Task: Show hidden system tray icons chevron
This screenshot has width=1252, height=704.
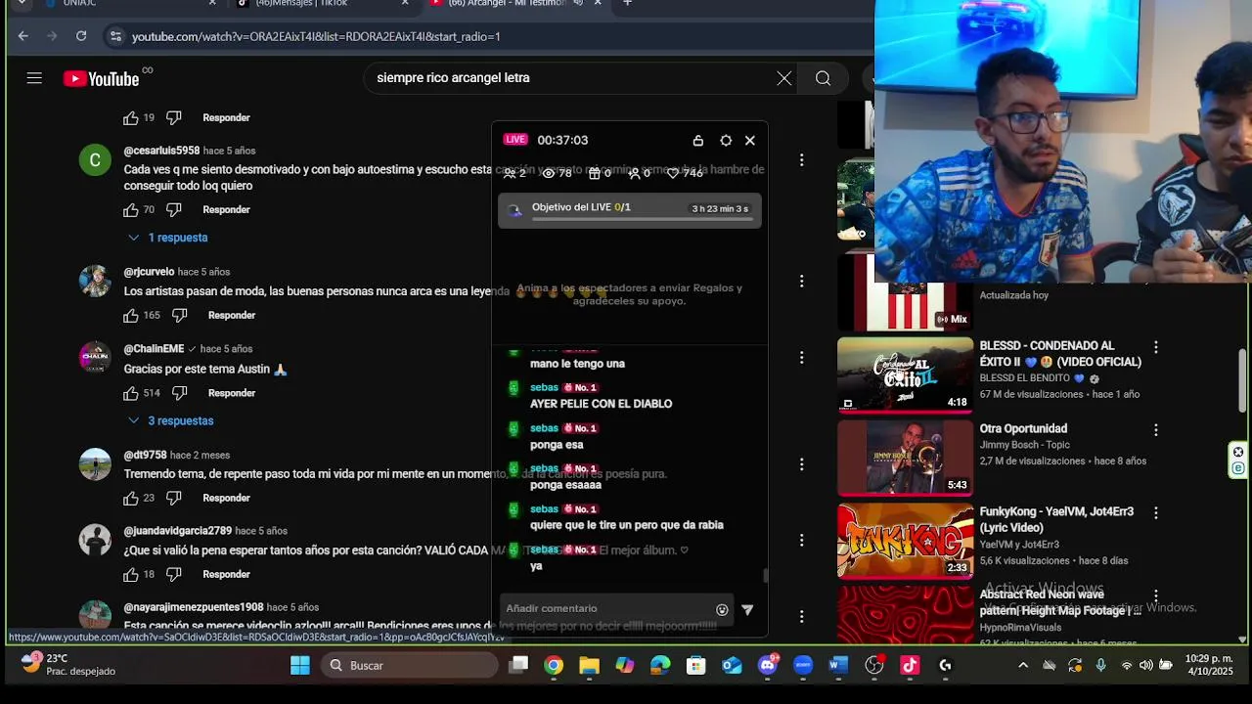Action: click(1023, 666)
